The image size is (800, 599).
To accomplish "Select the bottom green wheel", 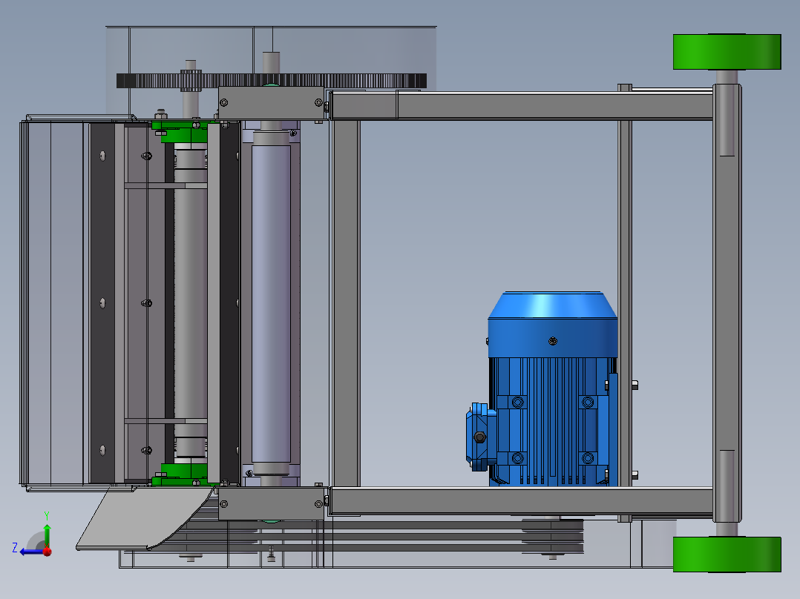I will [727, 554].
